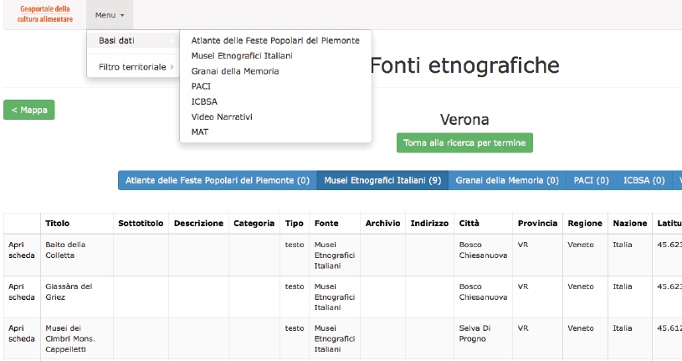Choose ICBSA in the submenu list
The width and height of the screenshot is (682, 361).
[x=204, y=101]
